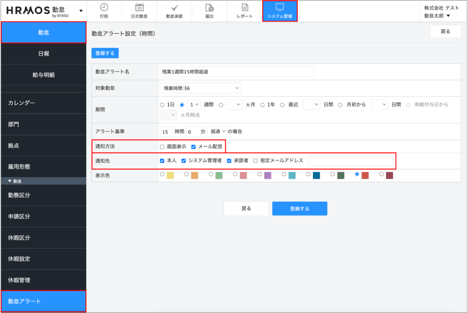
Task: Enable the 画面表示 checkbox
Action: pos(162,147)
